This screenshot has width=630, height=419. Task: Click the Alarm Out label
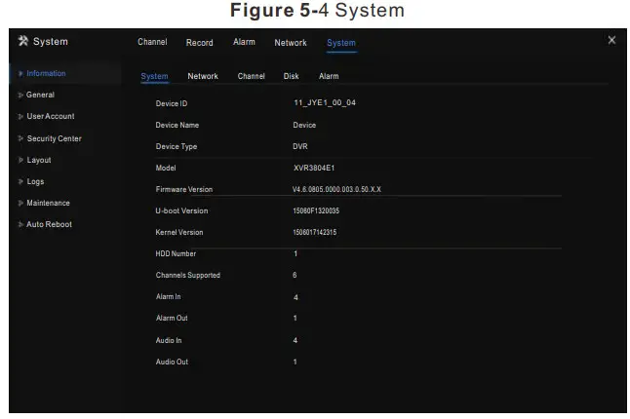(x=172, y=318)
